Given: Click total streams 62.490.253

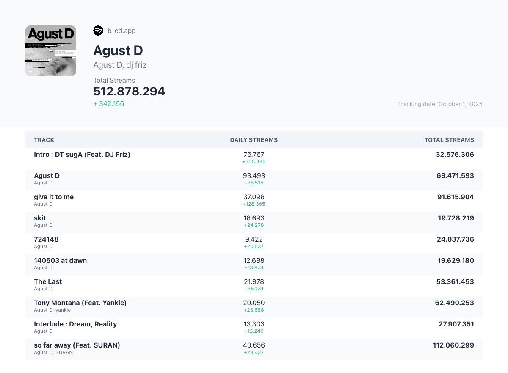Looking at the screenshot, I should [x=455, y=303].
